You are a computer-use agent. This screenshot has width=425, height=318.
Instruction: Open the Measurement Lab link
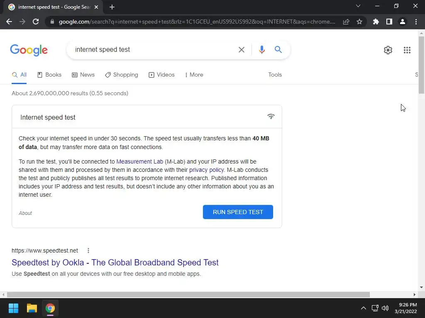click(x=139, y=162)
